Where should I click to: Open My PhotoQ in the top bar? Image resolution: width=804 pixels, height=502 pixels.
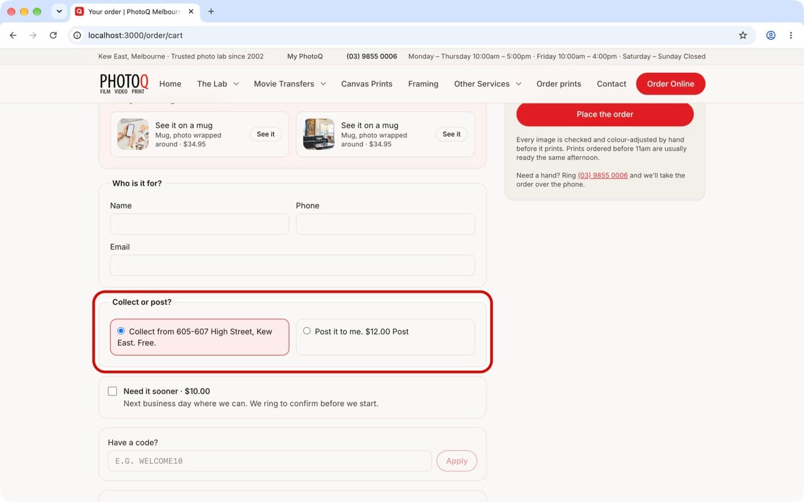point(305,56)
